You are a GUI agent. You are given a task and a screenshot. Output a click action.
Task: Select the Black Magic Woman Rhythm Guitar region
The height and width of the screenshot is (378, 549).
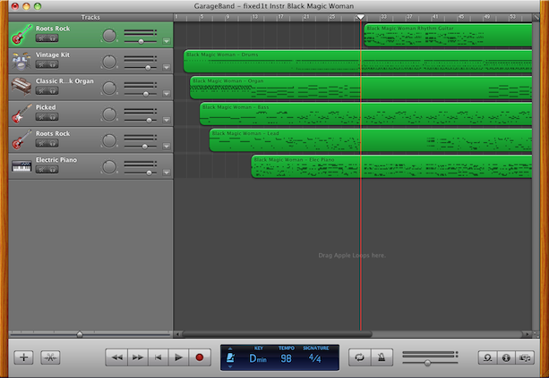click(448, 35)
